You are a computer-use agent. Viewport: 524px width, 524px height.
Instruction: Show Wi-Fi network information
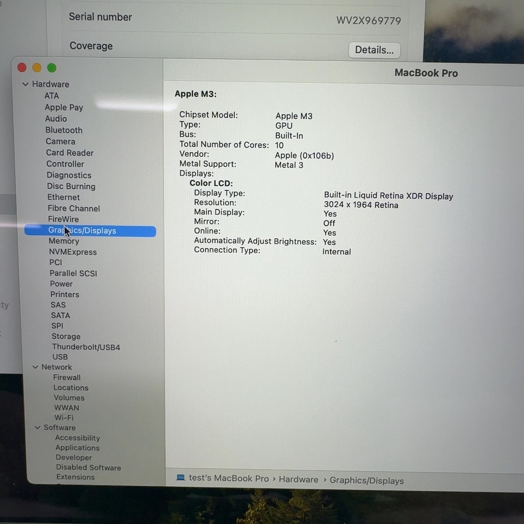tap(64, 418)
